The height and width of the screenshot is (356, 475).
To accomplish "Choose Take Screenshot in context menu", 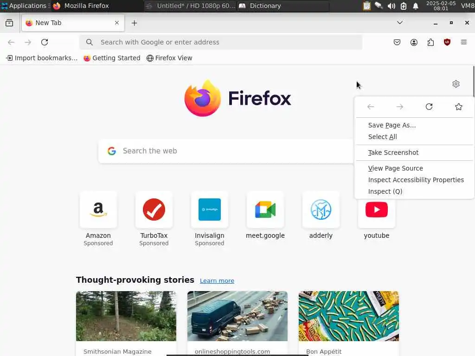I will tap(414, 153).
